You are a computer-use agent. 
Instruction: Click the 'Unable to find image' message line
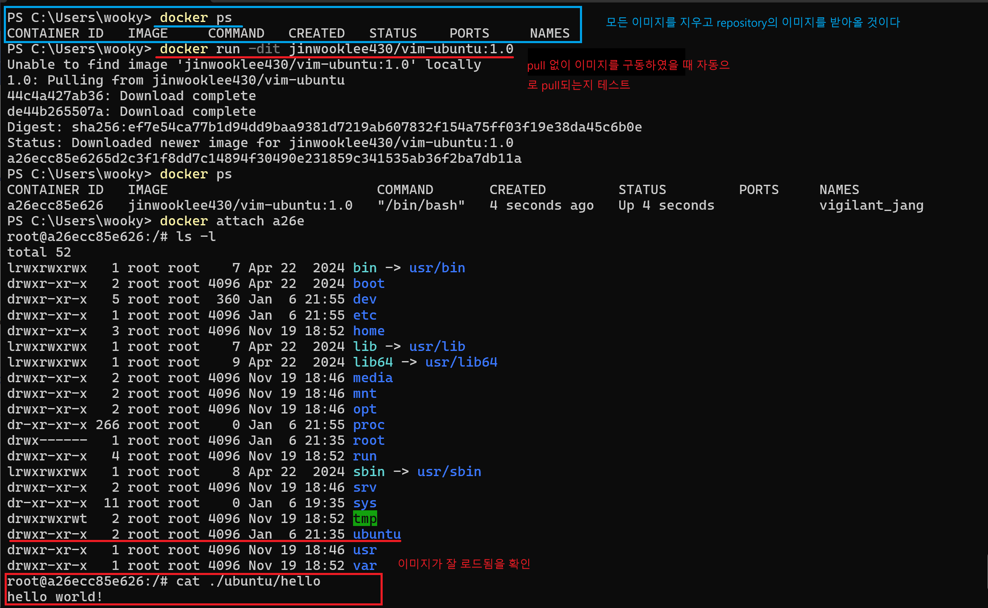pos(244,65)
